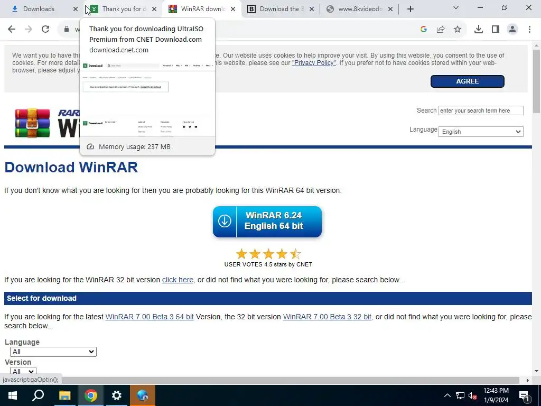Viewport: 541px width, 406px height.
Task: Open a new browser tab
Action: [x=410, y=9]
